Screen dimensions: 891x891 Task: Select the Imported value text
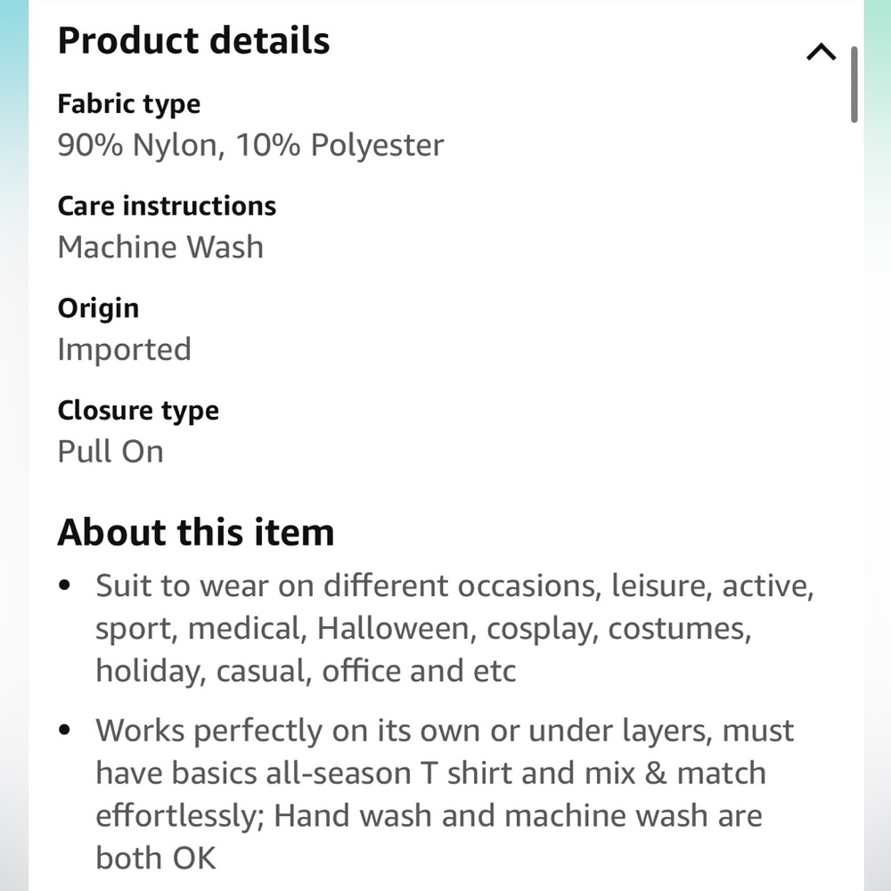125,349
